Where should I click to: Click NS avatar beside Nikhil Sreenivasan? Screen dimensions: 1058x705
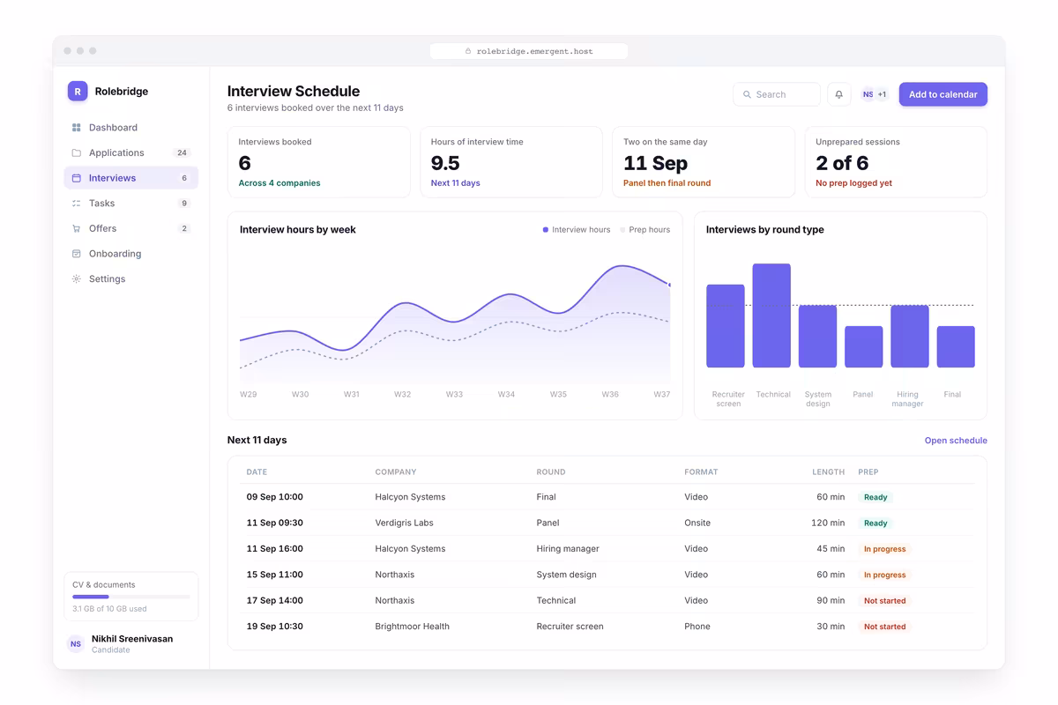76,644
